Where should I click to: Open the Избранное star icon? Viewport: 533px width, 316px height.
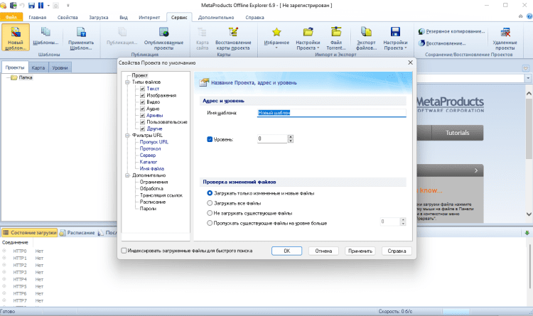coord(276,32)
